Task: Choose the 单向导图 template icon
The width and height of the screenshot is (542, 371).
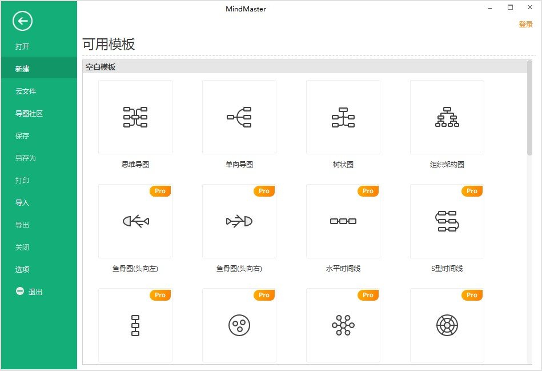Action: point(239,117)
